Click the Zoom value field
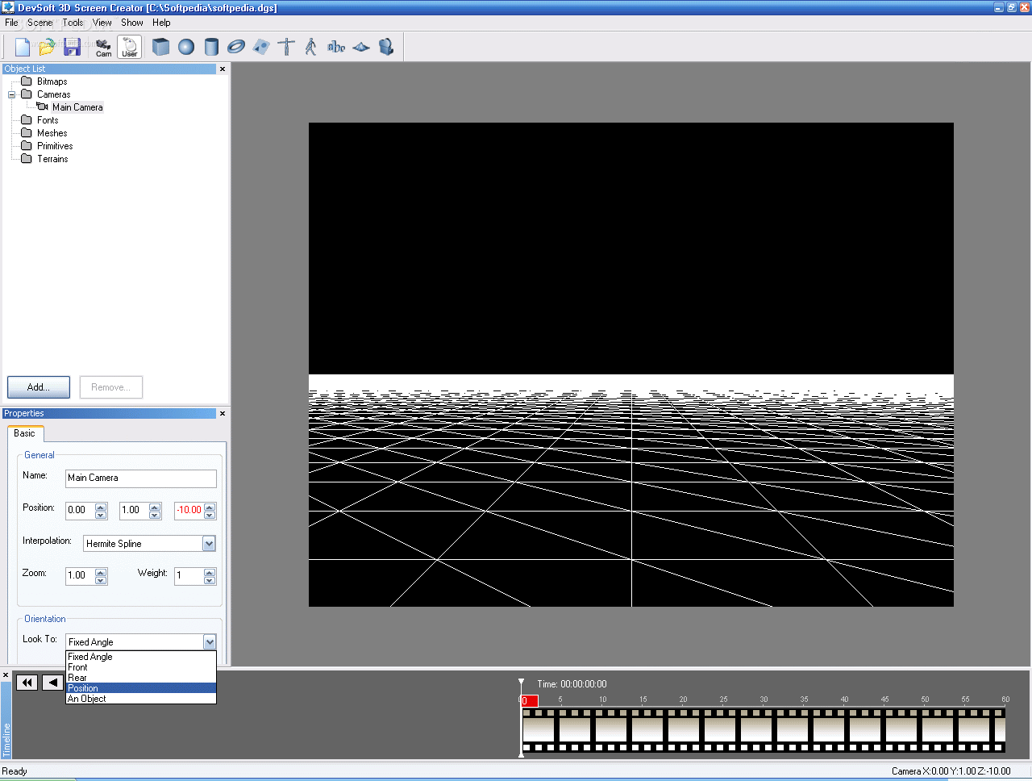The height and width of the screenshot is (781, 1032). [81, 576]
